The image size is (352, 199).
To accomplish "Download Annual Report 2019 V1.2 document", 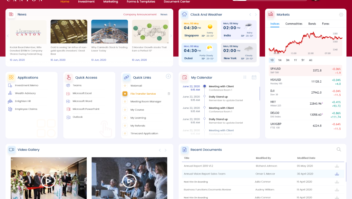I will tap(337, 166).
